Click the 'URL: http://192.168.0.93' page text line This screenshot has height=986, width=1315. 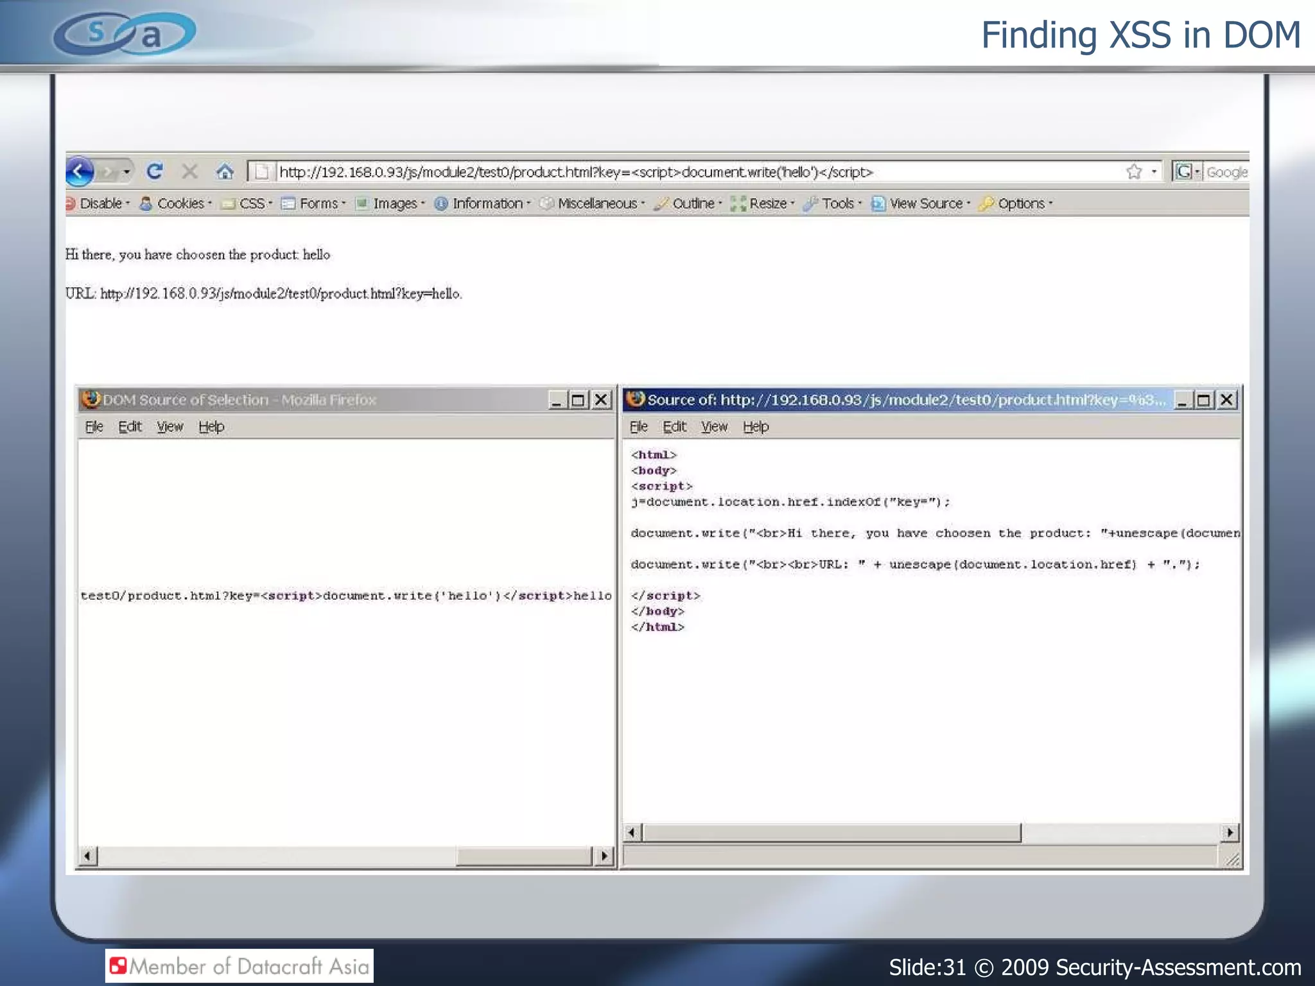[x=264, y=294]
